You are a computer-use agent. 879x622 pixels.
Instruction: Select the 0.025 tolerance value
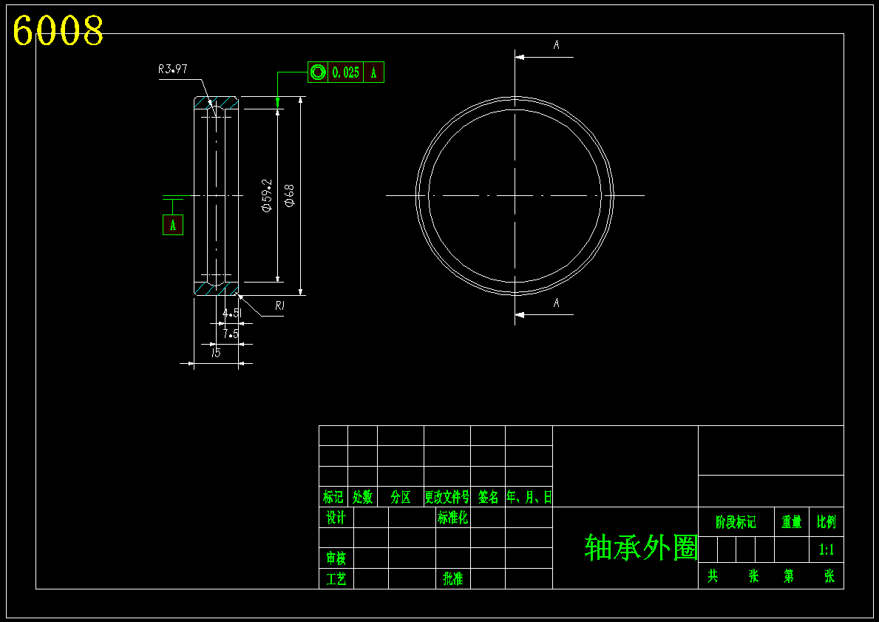tap(346, 72)
